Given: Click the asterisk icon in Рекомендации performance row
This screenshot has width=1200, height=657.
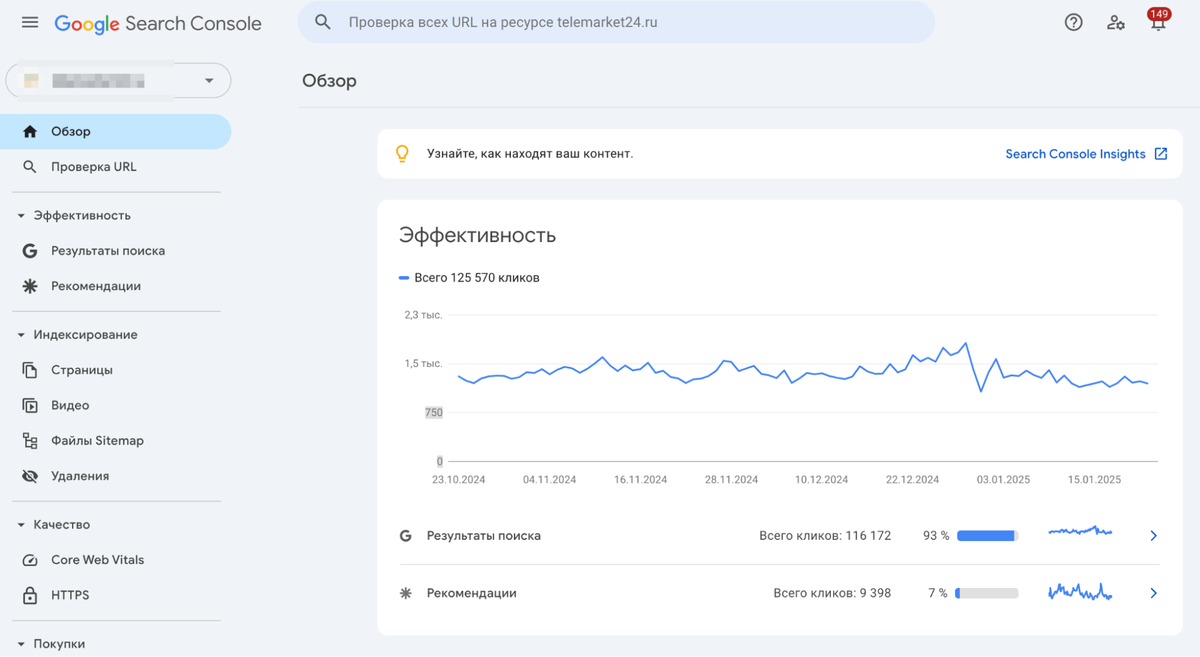Looking at the screenshot, I should click(x=406, y=593).
